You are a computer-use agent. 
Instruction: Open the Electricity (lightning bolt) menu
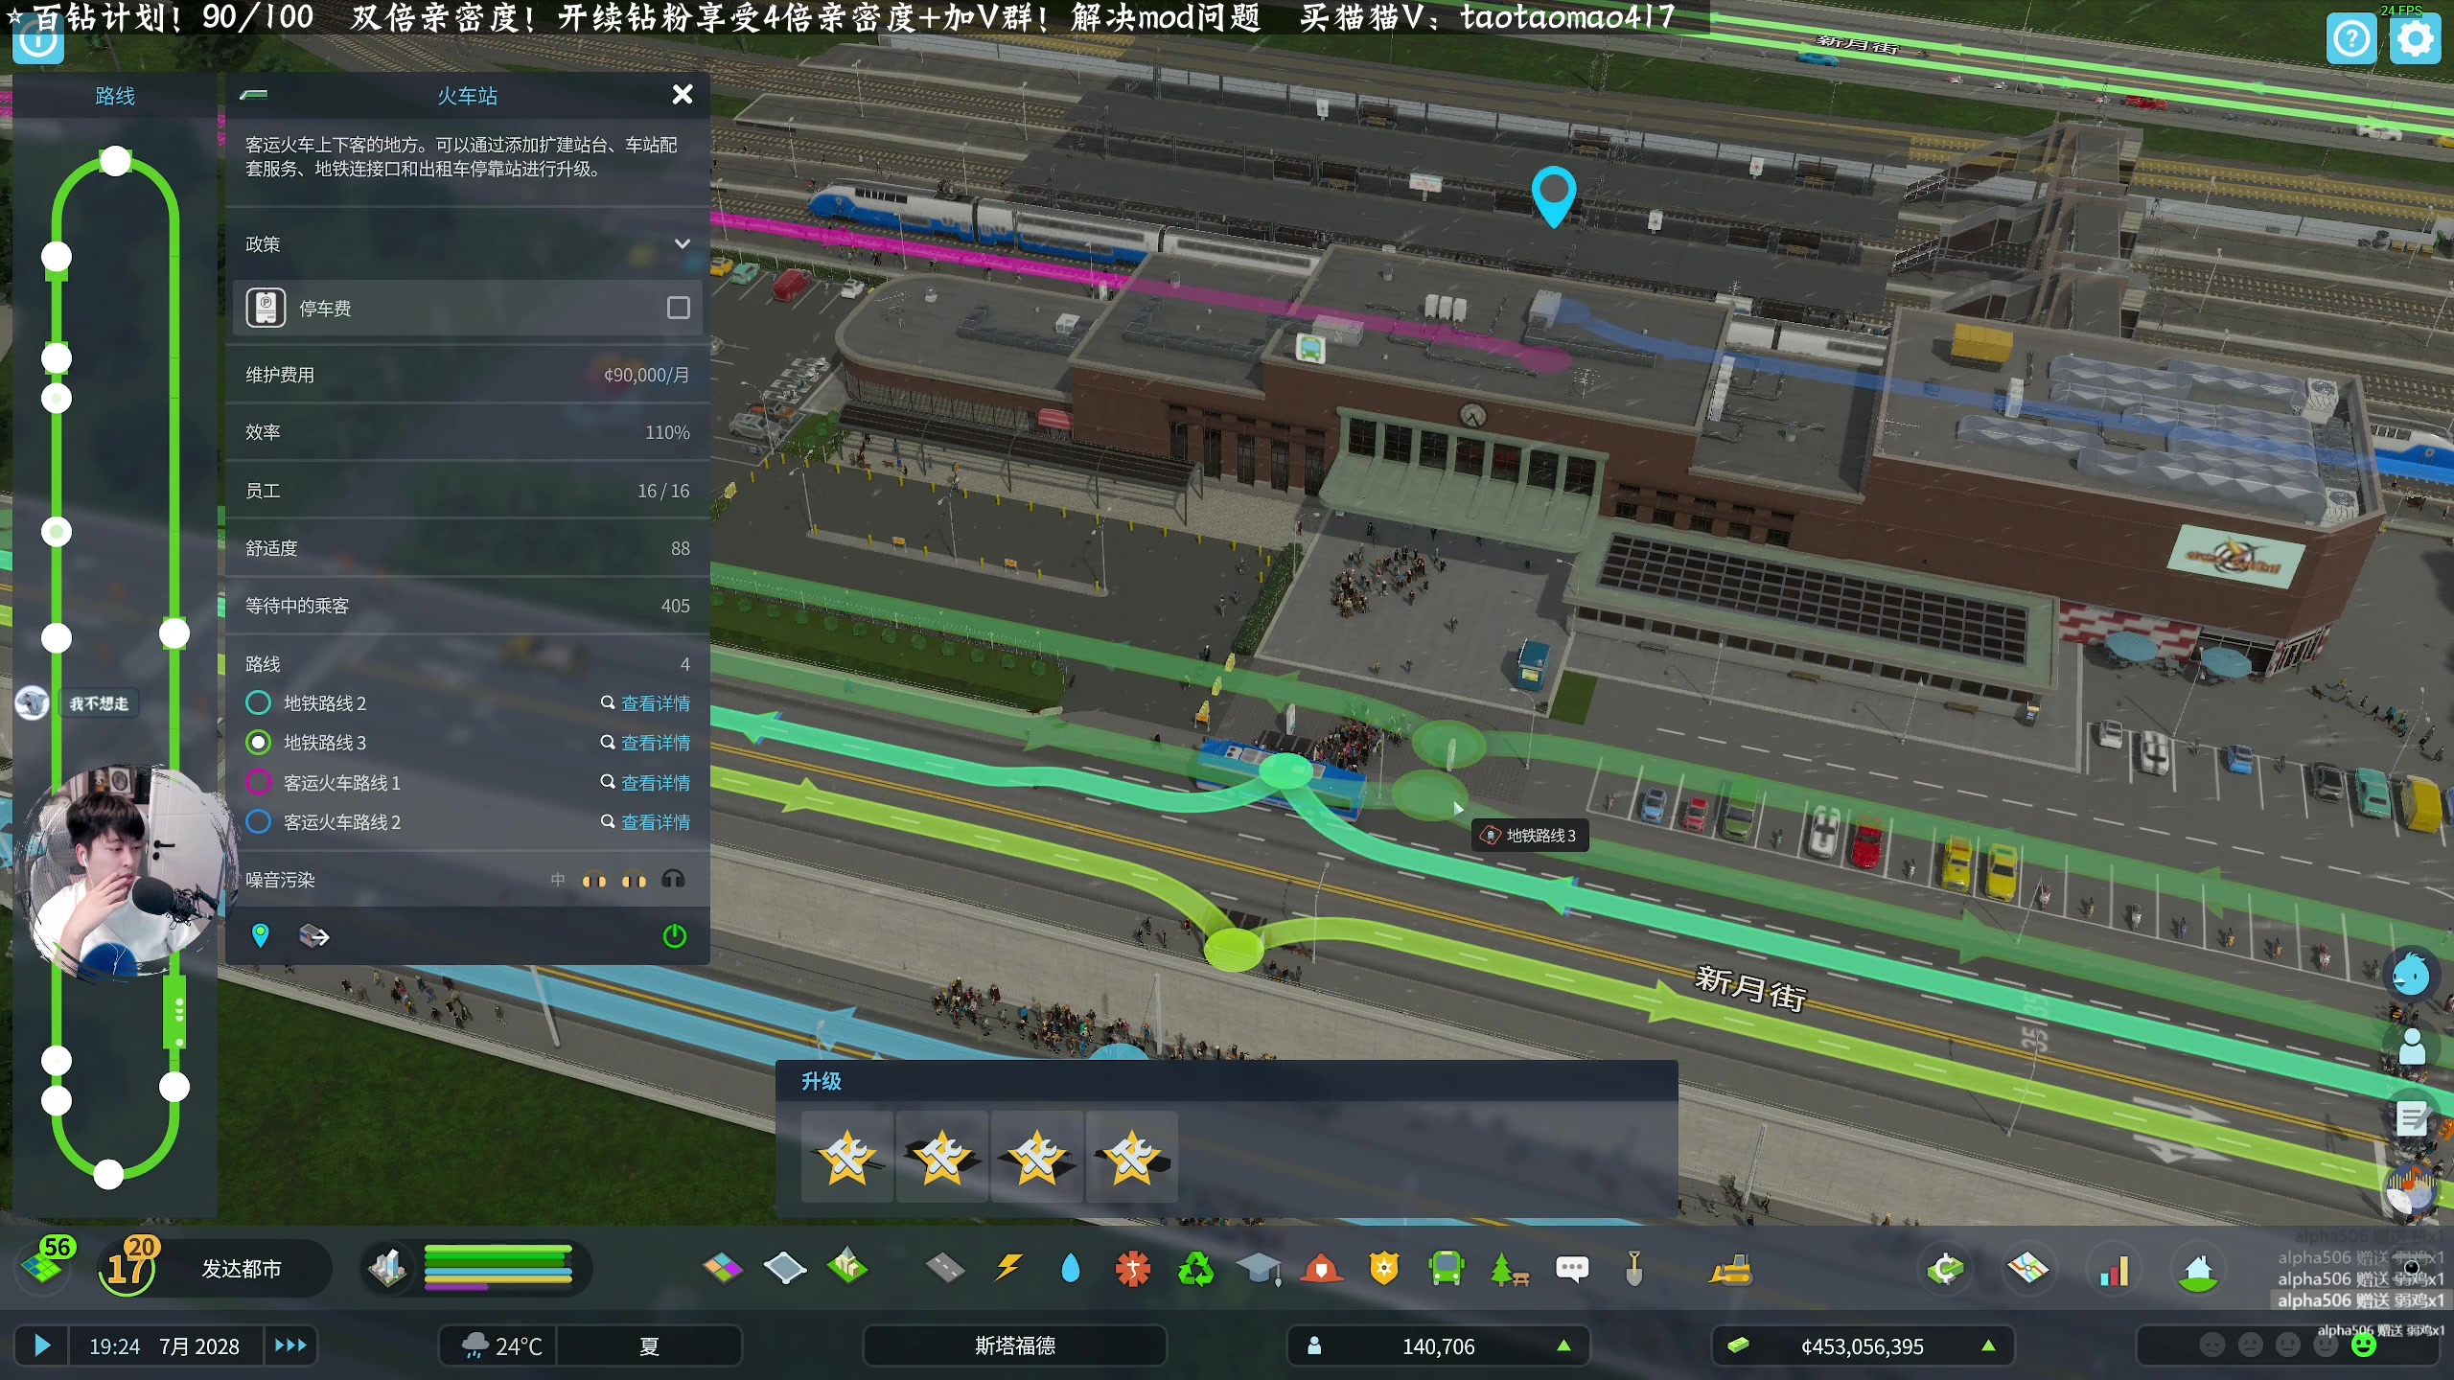tap(1007, 1269)
